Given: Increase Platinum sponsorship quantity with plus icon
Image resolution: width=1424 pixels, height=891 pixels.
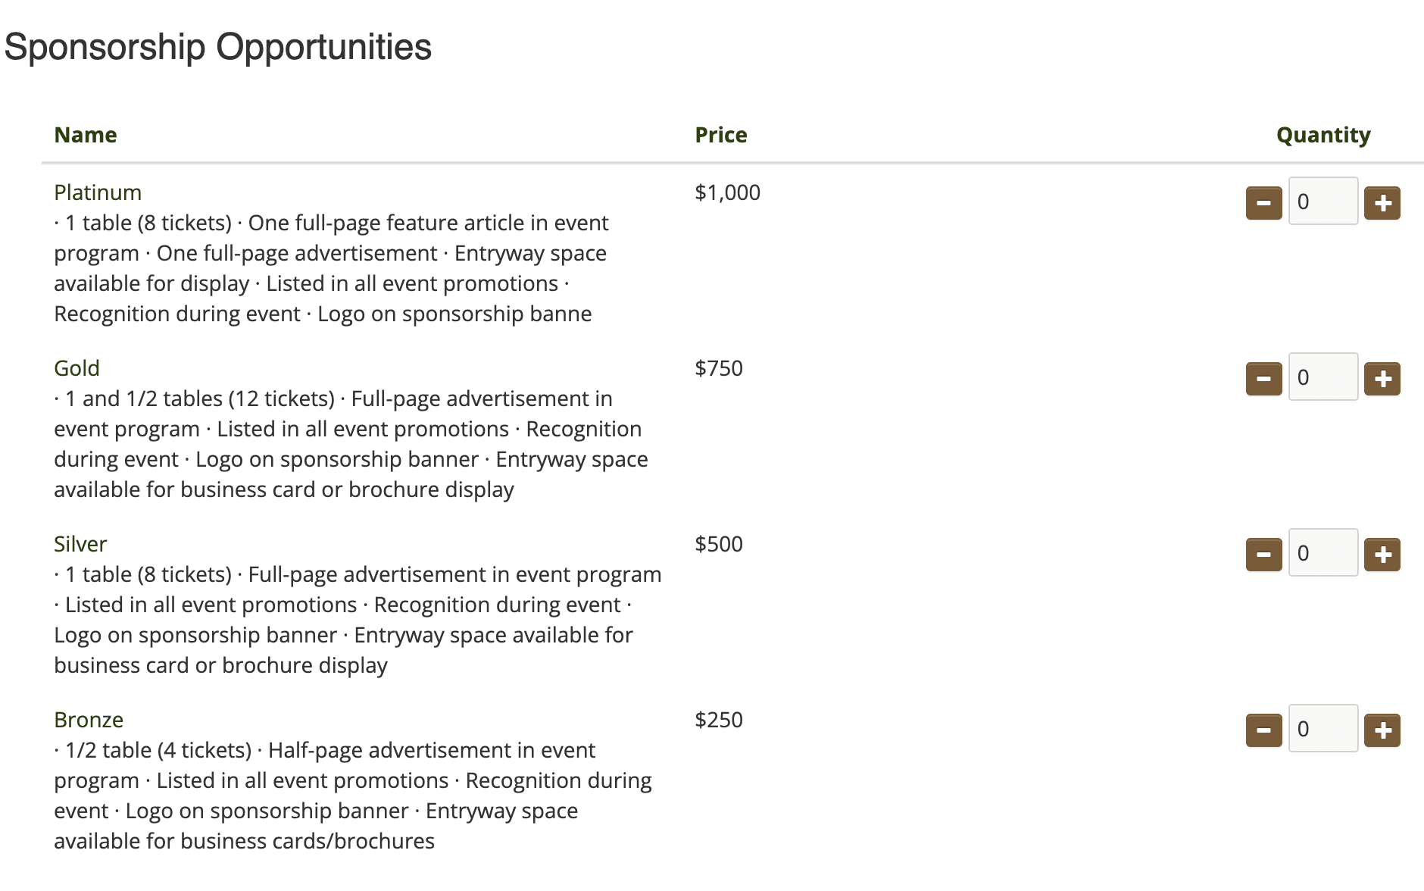Looking at the screenshot, I should [1382, 203].
